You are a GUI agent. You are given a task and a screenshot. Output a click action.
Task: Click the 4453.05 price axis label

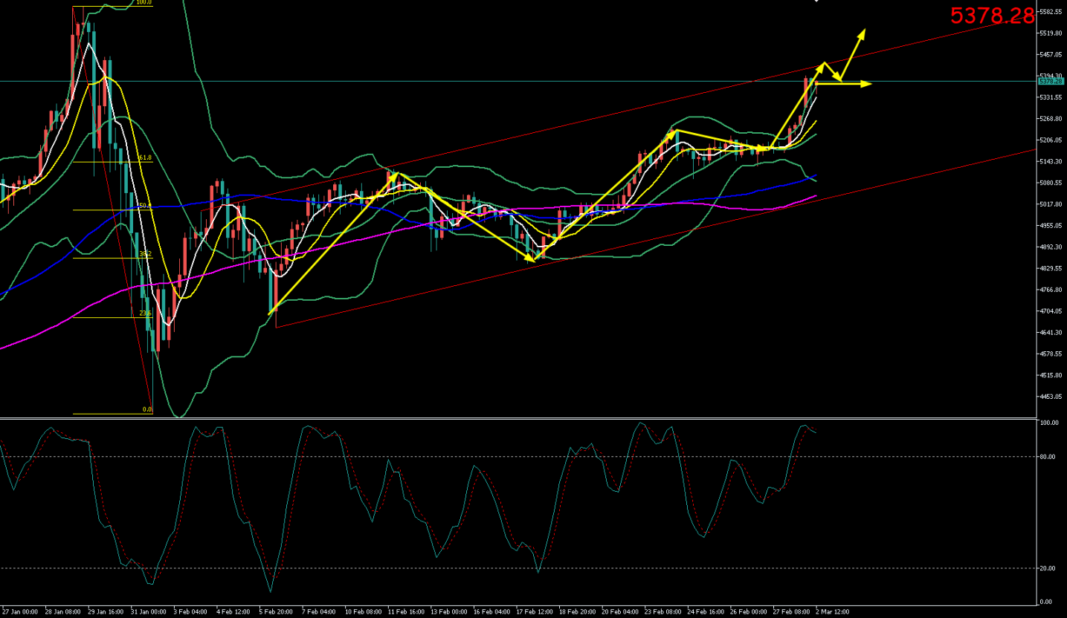[1050, 397]
